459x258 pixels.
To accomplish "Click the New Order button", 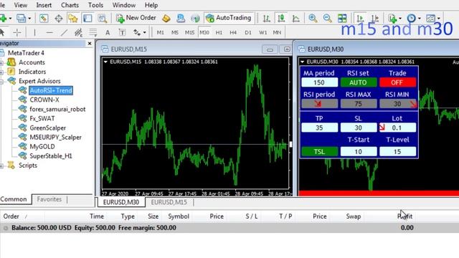I will click(136, 18).
